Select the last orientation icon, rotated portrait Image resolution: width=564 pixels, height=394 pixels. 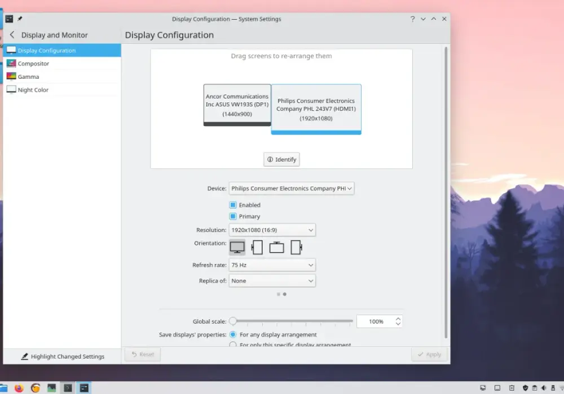click(x=296, y=247)
